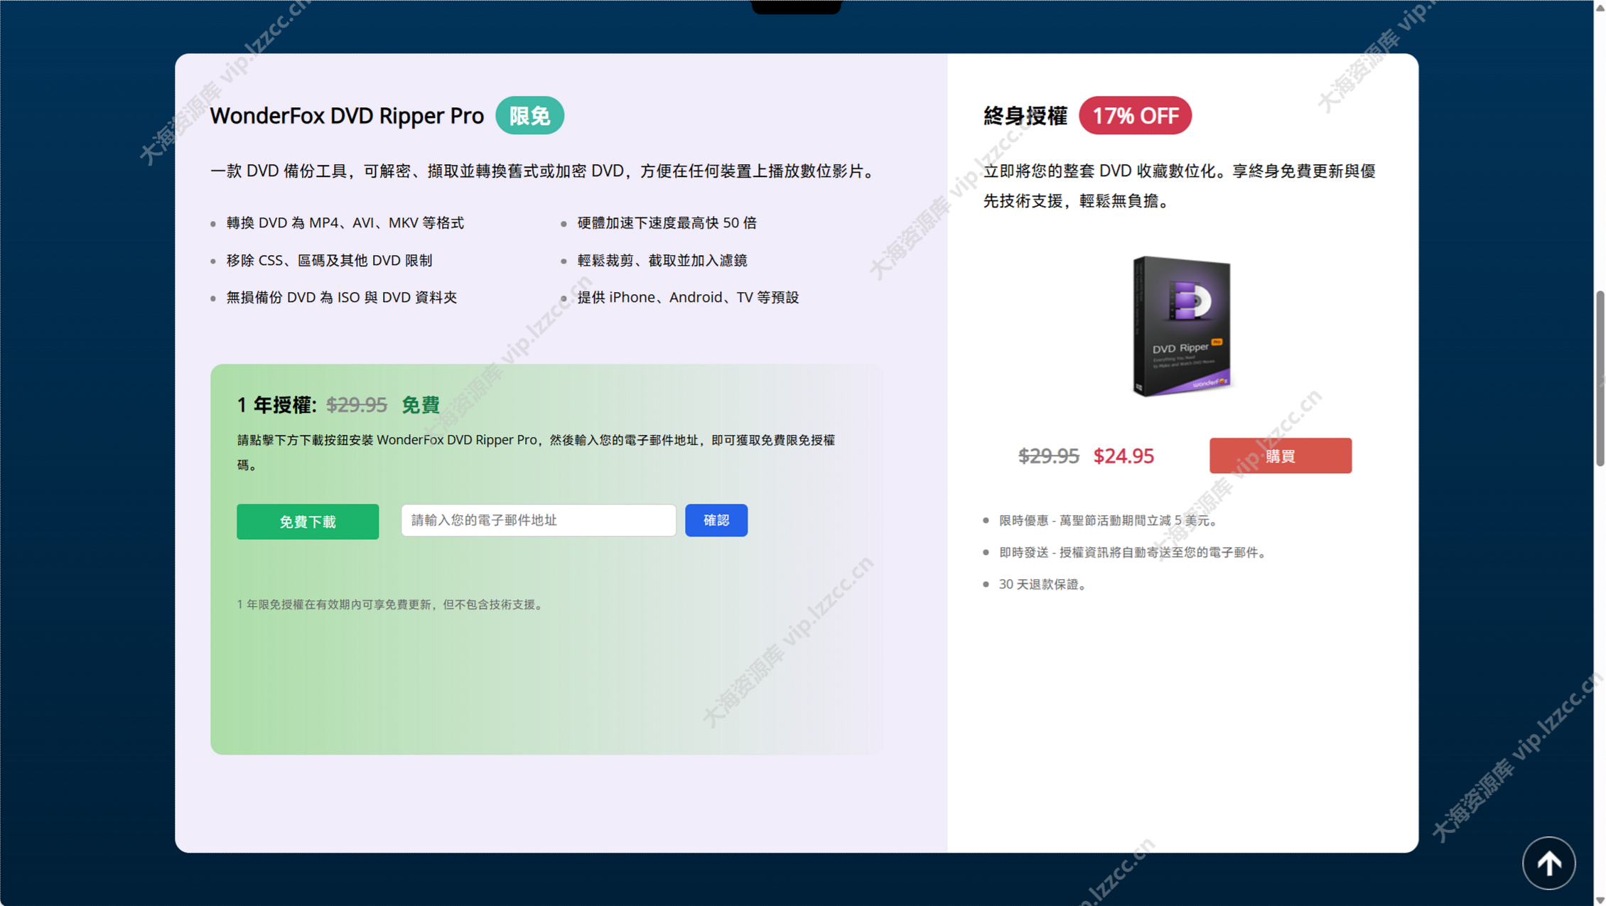The width and height of the screenshot is (1606, 906).
Task: Click the 限免 green badge
Action: pyautogui.click(x=529, y=115)
